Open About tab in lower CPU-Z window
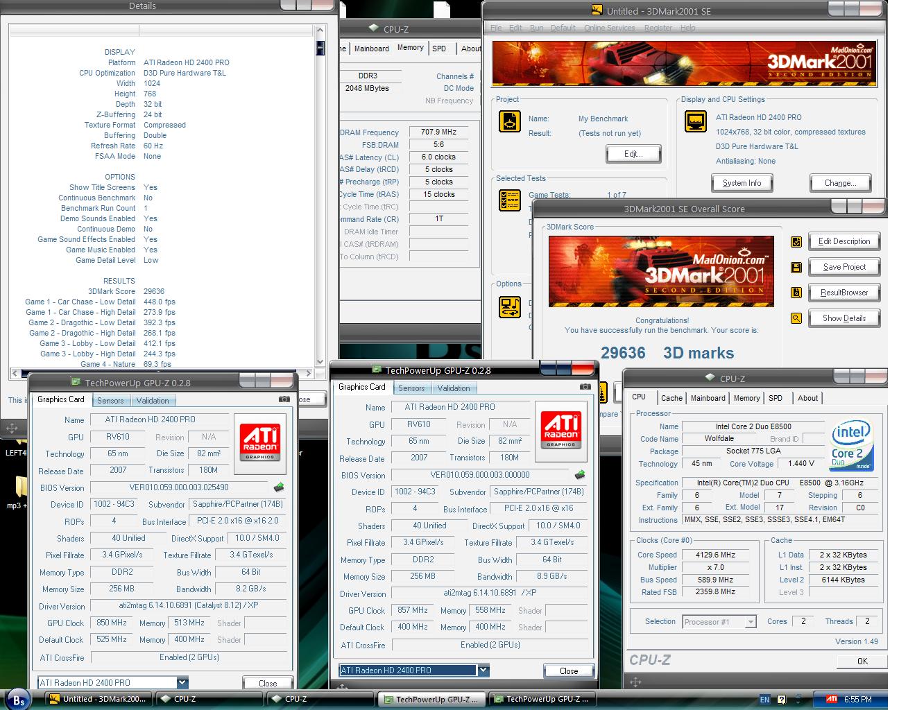Image resolution: width=899 pixels, height=710 pixels. tap(807, 398)
